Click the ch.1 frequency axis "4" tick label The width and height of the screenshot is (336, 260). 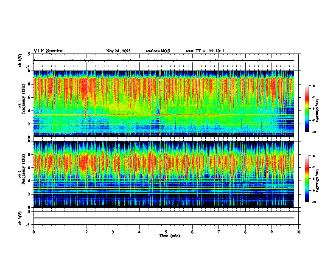coord(30,111)
